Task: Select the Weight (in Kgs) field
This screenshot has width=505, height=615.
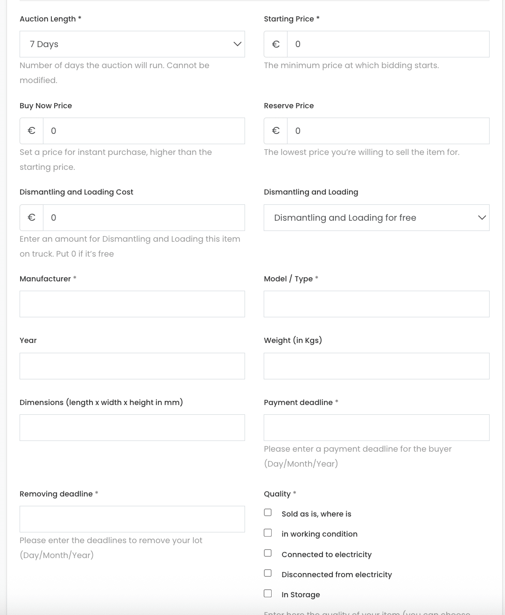Action: pos(376,366)
